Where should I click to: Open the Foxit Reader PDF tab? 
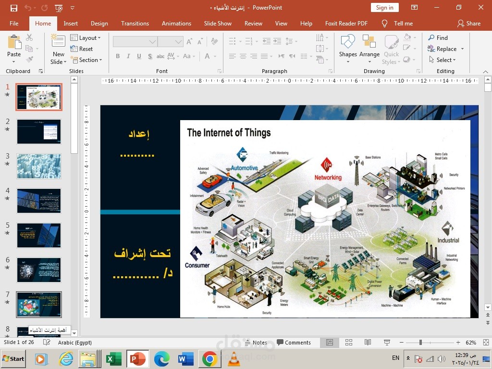[346, 23]
